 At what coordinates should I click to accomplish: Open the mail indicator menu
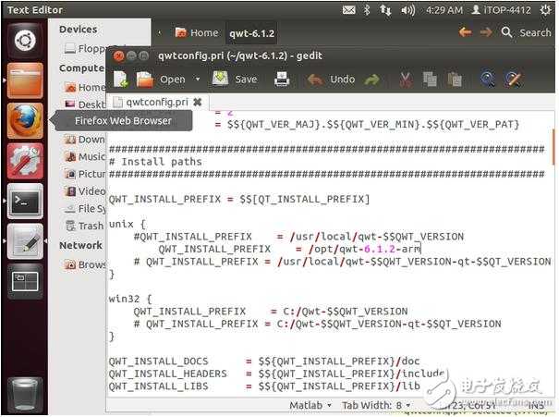[x=348, y=10]
